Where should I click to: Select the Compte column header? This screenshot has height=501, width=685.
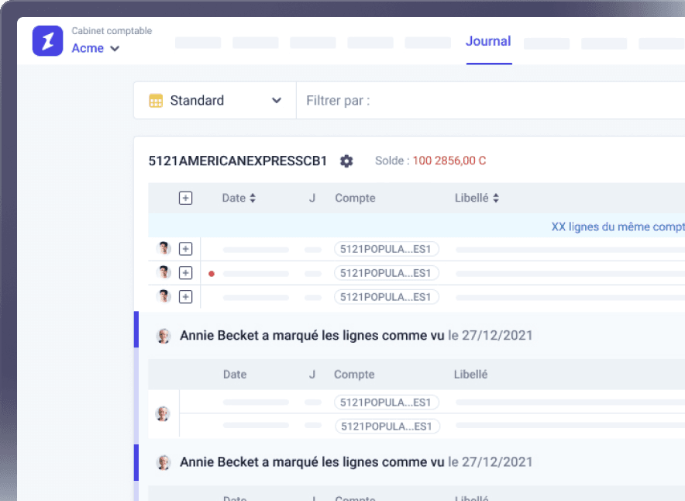(x=355, y=198)
